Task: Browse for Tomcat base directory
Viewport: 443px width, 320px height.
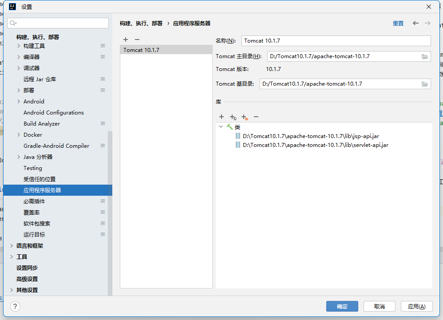Action: 425,84
